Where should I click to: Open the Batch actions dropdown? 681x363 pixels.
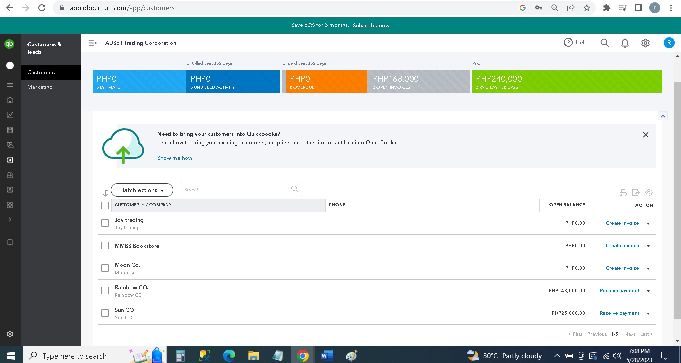coord(142,190)
